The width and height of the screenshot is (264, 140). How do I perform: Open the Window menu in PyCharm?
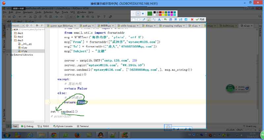pos(82,12)
